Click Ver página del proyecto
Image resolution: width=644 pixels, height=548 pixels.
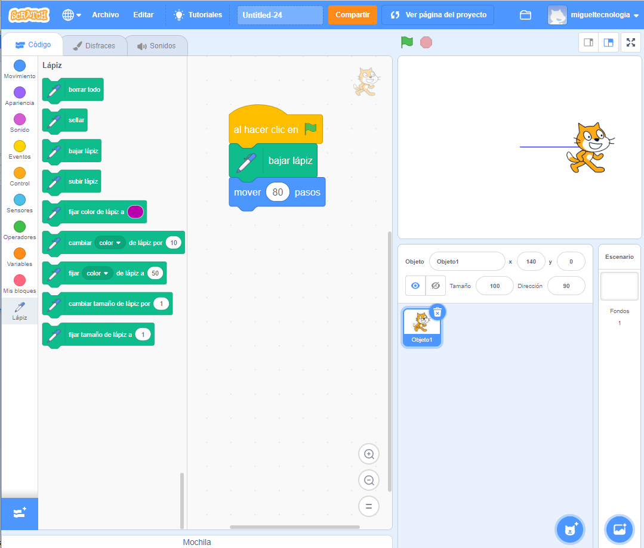(438, 15)
